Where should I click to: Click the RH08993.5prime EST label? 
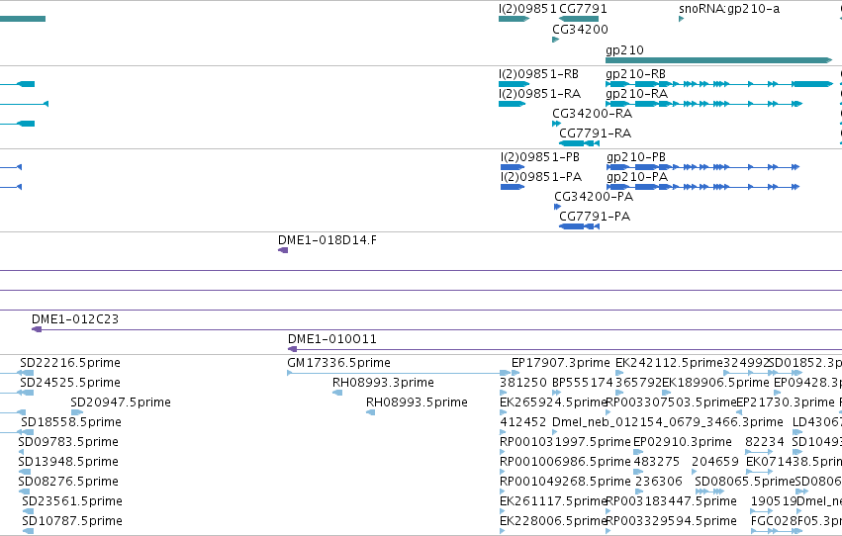(x=417, y=402)
